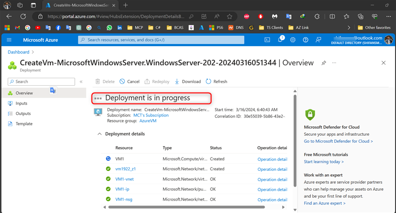Open the notifications bell
The height and width of the screenshot is (213, 396).
pyautogui.click(x=280, y=40)
